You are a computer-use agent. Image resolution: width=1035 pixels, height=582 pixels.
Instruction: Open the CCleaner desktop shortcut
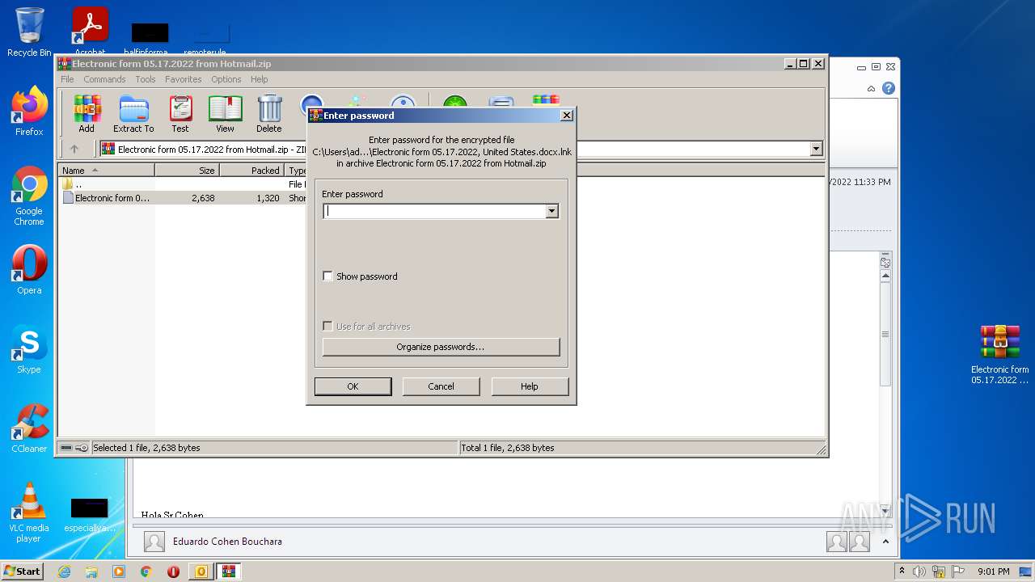point(29,428)
